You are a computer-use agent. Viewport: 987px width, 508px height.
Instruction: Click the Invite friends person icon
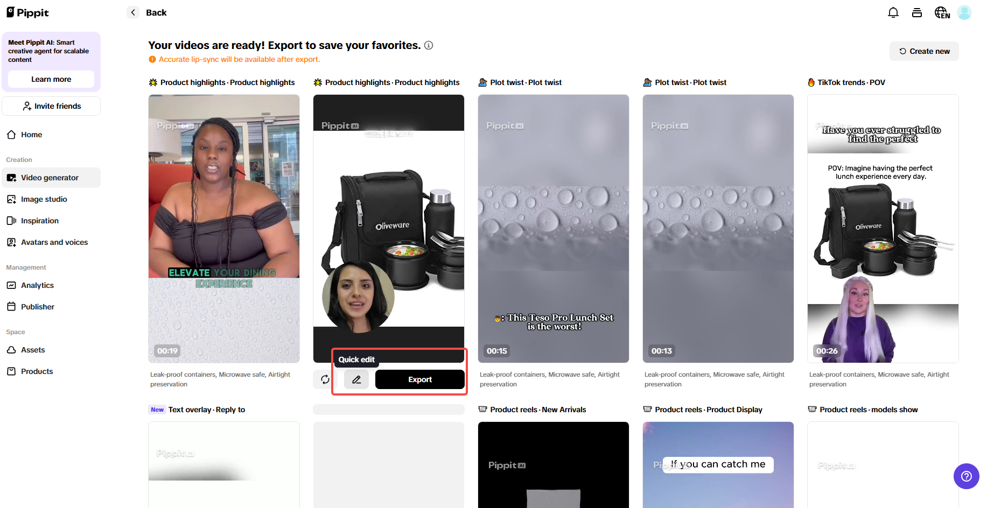point(27,106)
